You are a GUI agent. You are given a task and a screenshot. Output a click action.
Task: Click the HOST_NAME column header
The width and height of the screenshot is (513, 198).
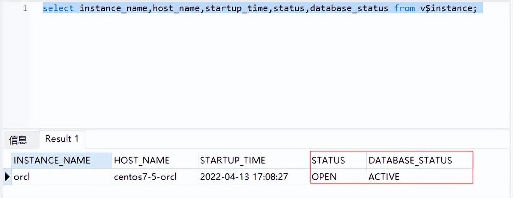155,160
